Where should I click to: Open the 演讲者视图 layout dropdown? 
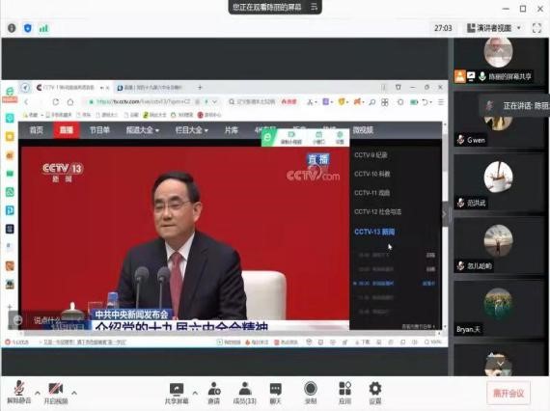click(494, 28)
